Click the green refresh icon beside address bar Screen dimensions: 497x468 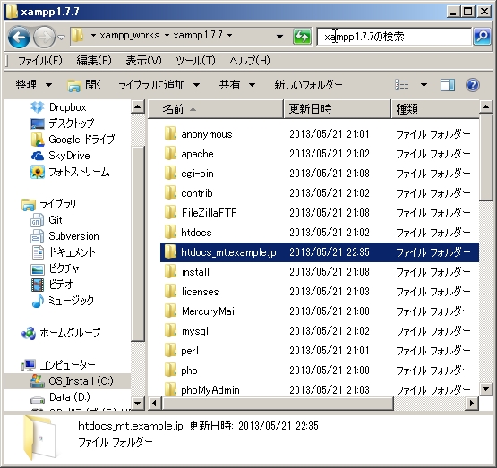click(302, 37)
